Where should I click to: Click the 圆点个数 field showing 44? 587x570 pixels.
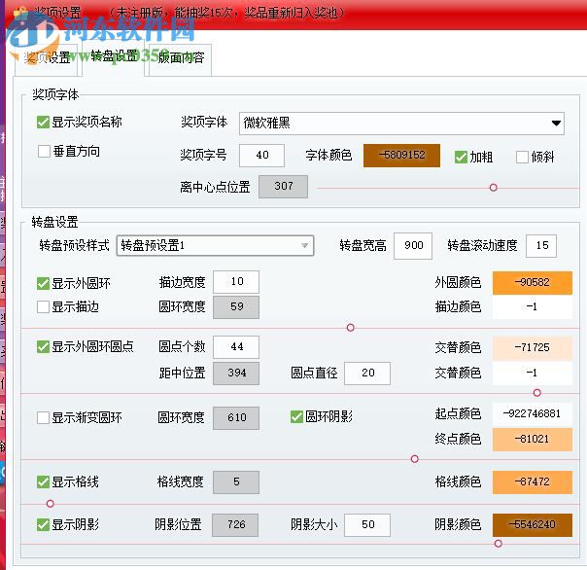click(x=236, y=346)
